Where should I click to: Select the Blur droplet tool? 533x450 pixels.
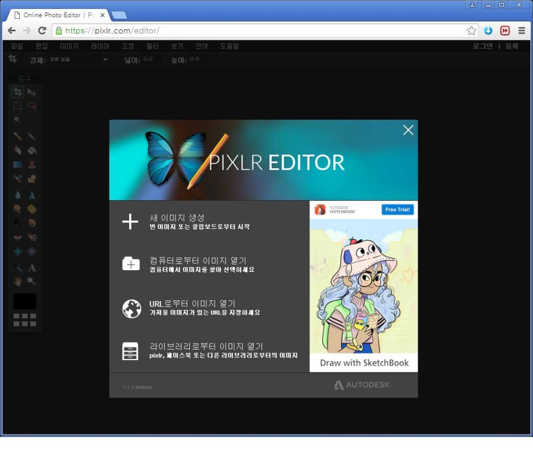click(x=18, y=195)
